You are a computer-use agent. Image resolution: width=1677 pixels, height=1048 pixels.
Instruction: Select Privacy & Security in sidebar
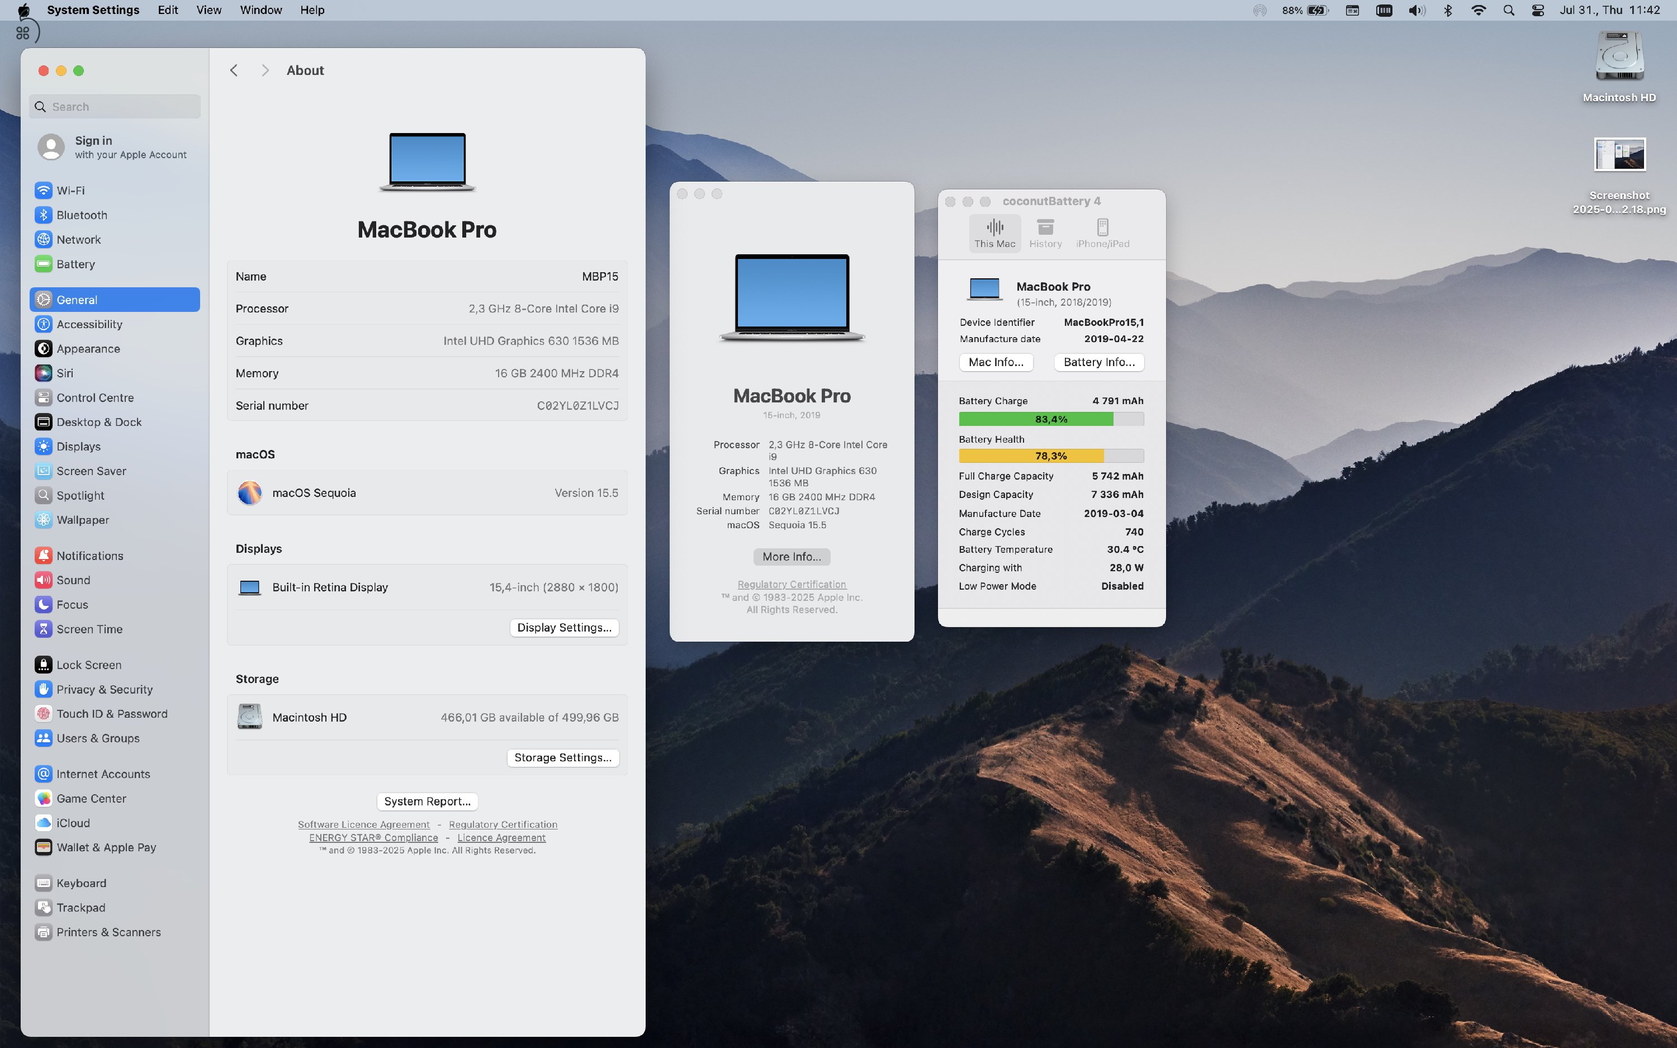click(115, 690)
